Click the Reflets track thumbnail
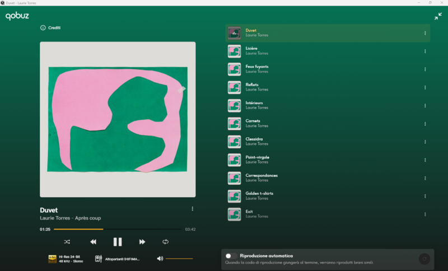 pyautogui.click(x=234, y=87)
